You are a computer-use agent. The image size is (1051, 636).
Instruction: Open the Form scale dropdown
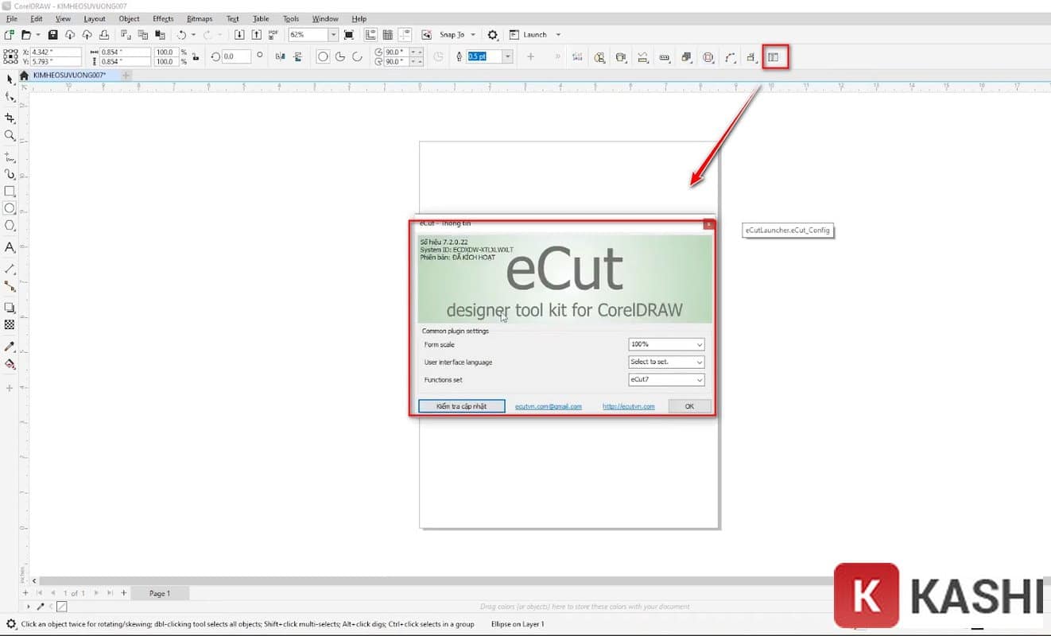pyautogui.click(x=666, y=344)
